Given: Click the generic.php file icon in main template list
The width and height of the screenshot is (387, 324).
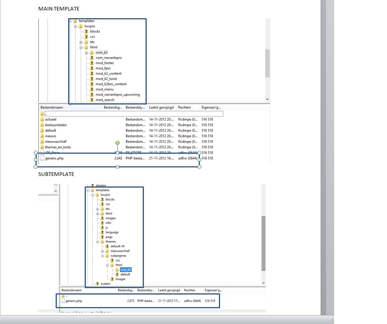Looking at the screenshot, I should pos(43,158).
